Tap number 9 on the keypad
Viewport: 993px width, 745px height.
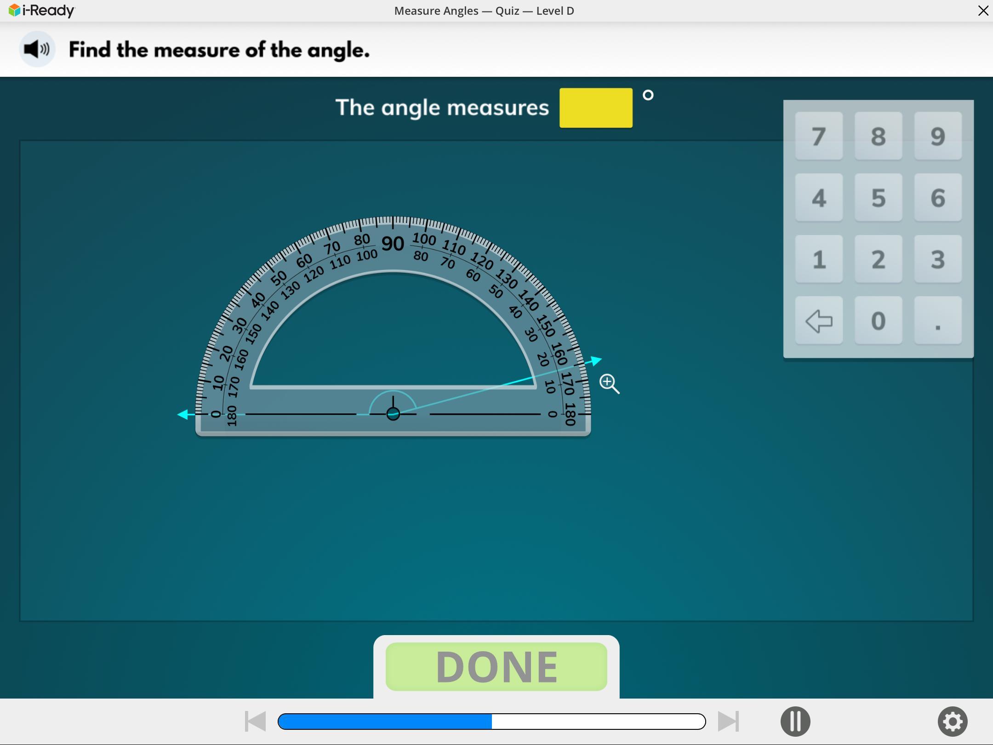[x=937, y=136]
